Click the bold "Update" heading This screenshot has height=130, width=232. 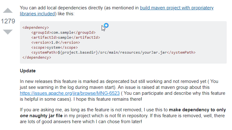coord(28,71)
